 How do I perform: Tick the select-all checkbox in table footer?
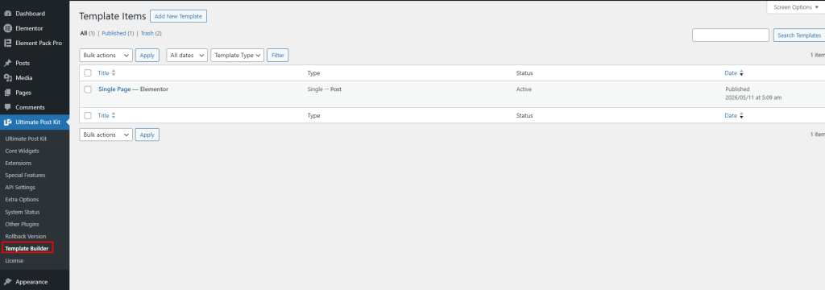coord(88,115)
